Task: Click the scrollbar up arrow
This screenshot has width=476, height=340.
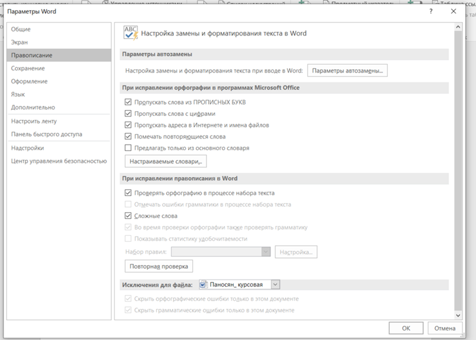Action: point(458,27)
